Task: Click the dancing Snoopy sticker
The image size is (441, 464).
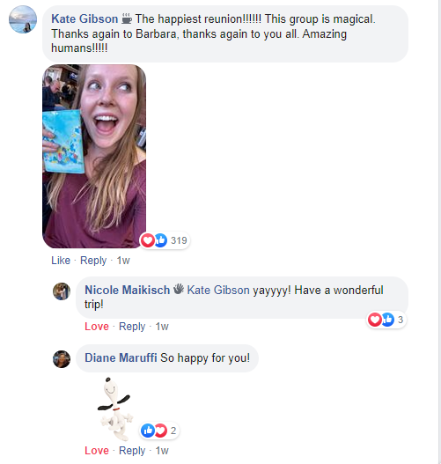Action: tap(115, 409)
